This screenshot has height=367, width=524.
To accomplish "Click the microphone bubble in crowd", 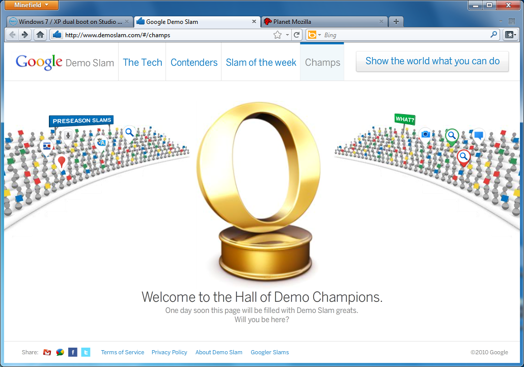I will pyautogui.click(x=68, y=136).
